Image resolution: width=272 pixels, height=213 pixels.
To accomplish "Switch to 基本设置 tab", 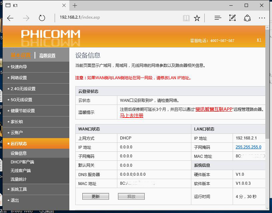I will pos(21,55).
